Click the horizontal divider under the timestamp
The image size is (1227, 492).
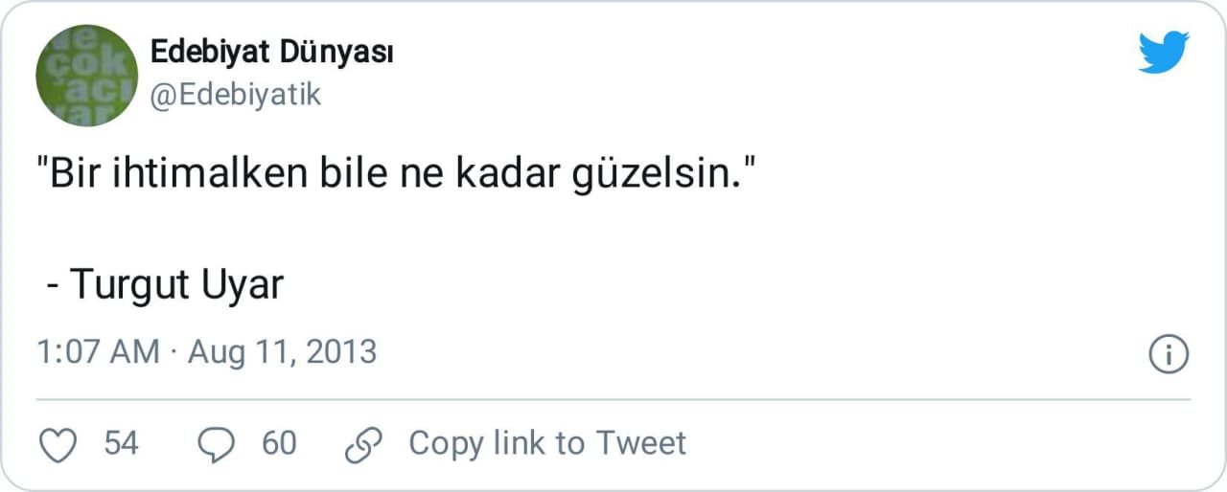[613, 399]
